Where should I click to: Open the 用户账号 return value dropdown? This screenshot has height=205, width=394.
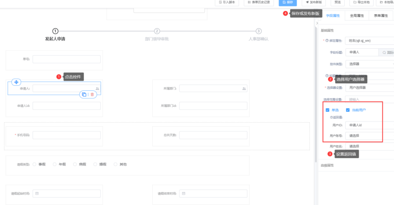pos(369,136)
